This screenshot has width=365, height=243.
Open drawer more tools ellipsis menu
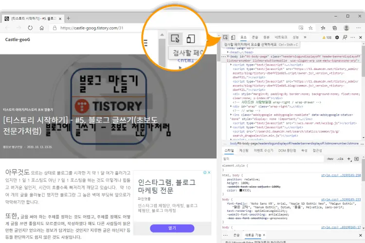click(225, 235)
